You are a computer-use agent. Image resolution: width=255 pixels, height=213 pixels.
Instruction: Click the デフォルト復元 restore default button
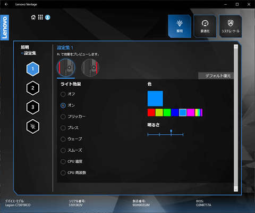click(x=216, y=76)
